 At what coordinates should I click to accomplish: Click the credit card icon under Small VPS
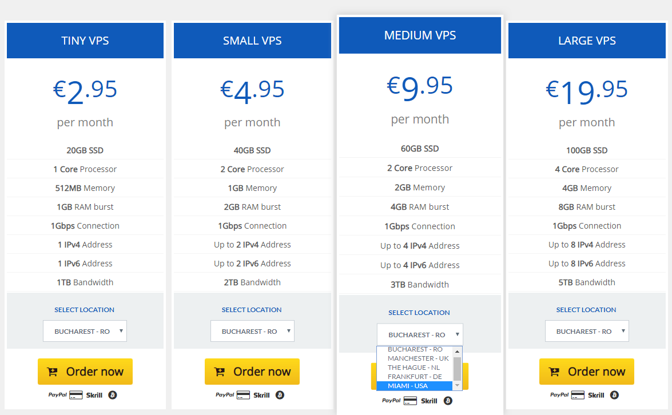(243, 395)
